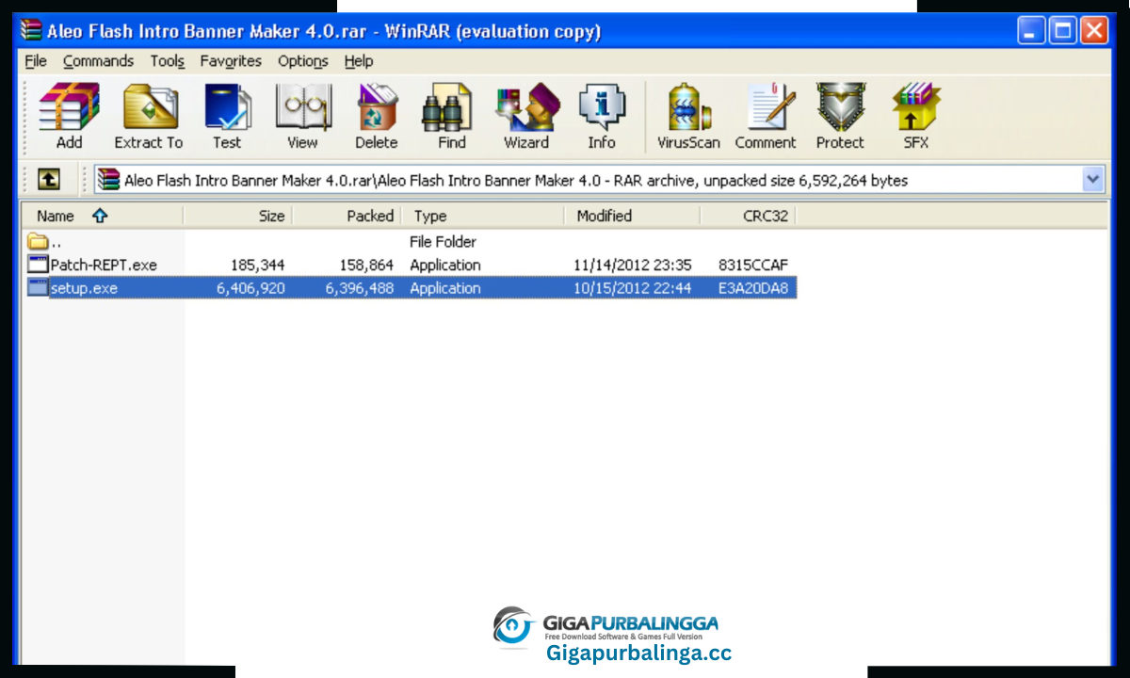Viewport: 1130px width, 678px height.
Task: Go up one level with arrow button
Action: 48,179
